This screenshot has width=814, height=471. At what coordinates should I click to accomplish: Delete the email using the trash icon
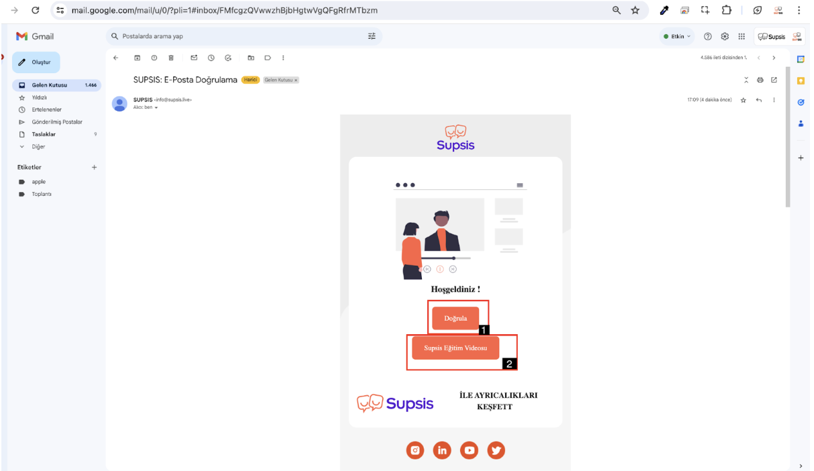(x=171, y=58)
